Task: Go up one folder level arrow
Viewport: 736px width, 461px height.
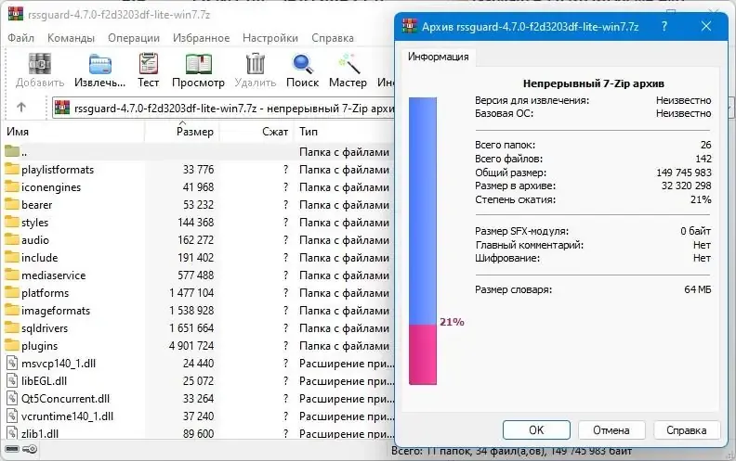Action: click(21, 108)
